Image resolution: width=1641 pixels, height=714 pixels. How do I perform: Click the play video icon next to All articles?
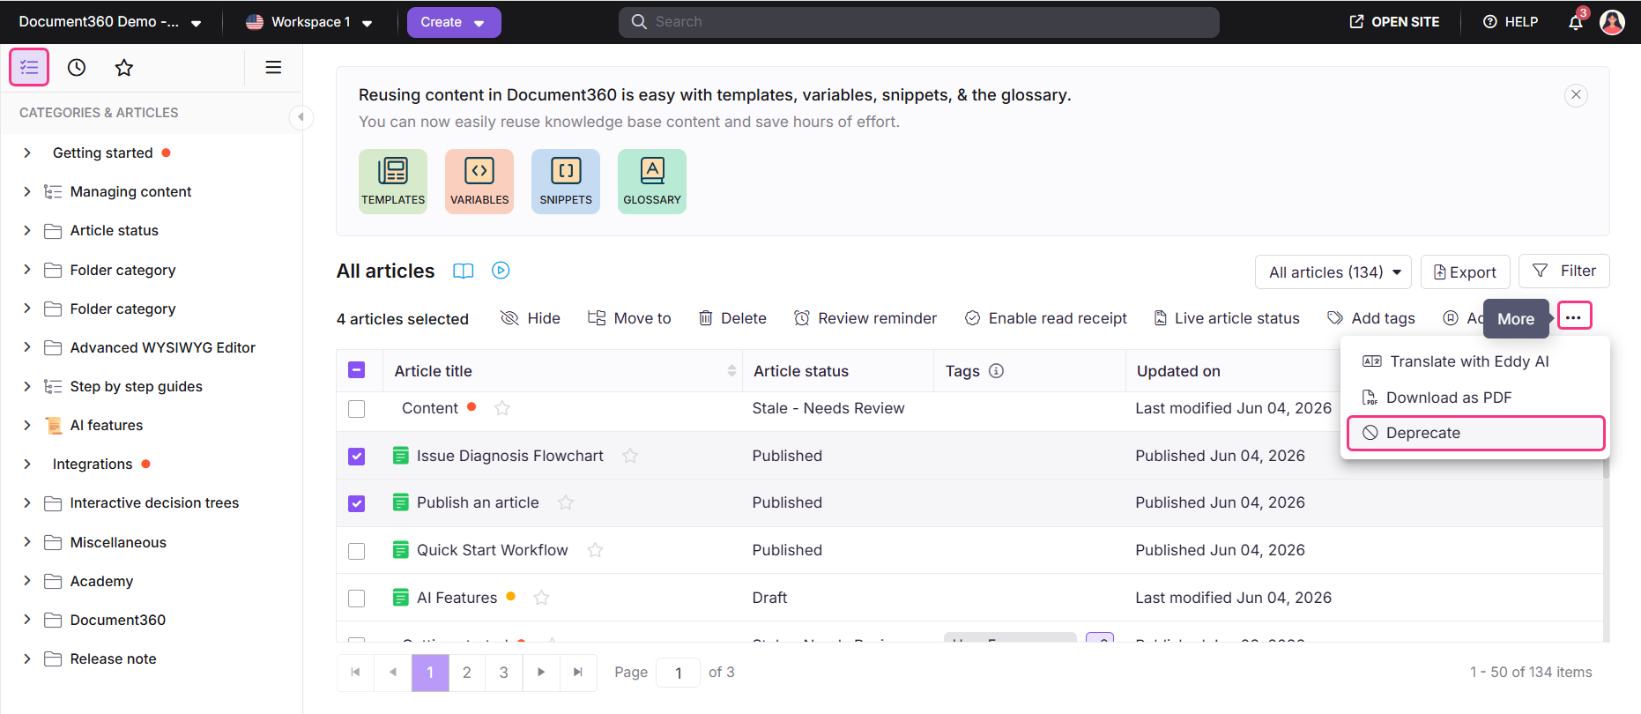(x=501, y=271)
